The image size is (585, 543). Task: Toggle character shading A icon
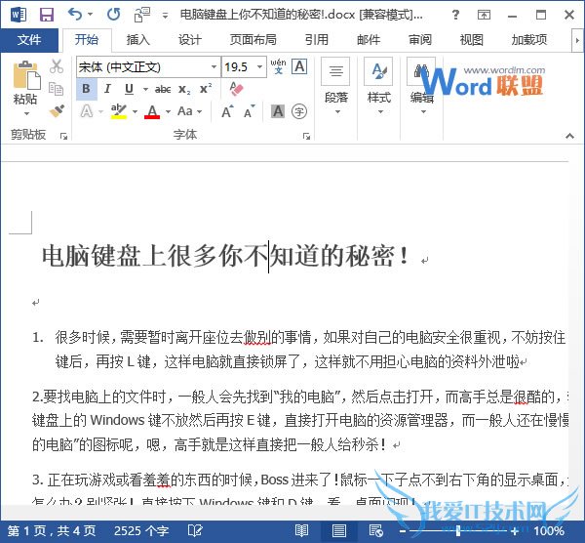tap(278, 111)
